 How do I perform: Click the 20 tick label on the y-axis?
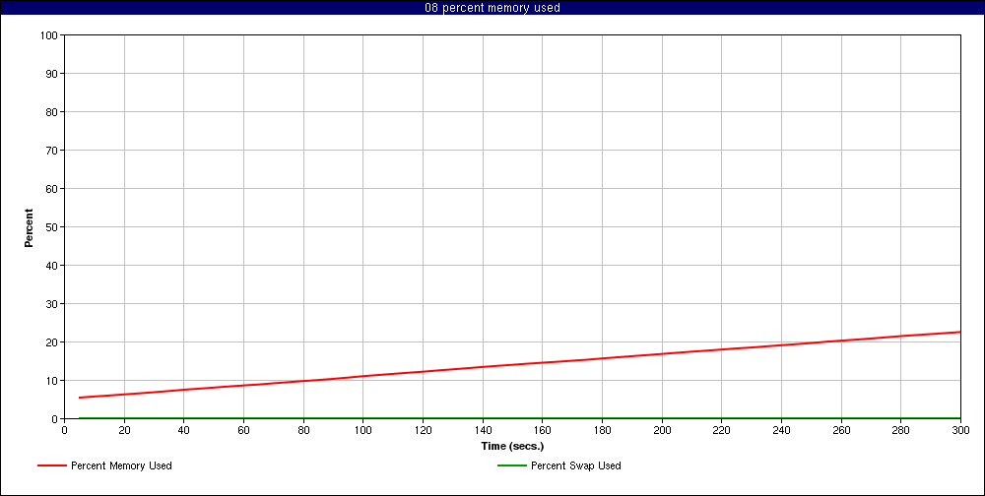click(x=52, y=342)
